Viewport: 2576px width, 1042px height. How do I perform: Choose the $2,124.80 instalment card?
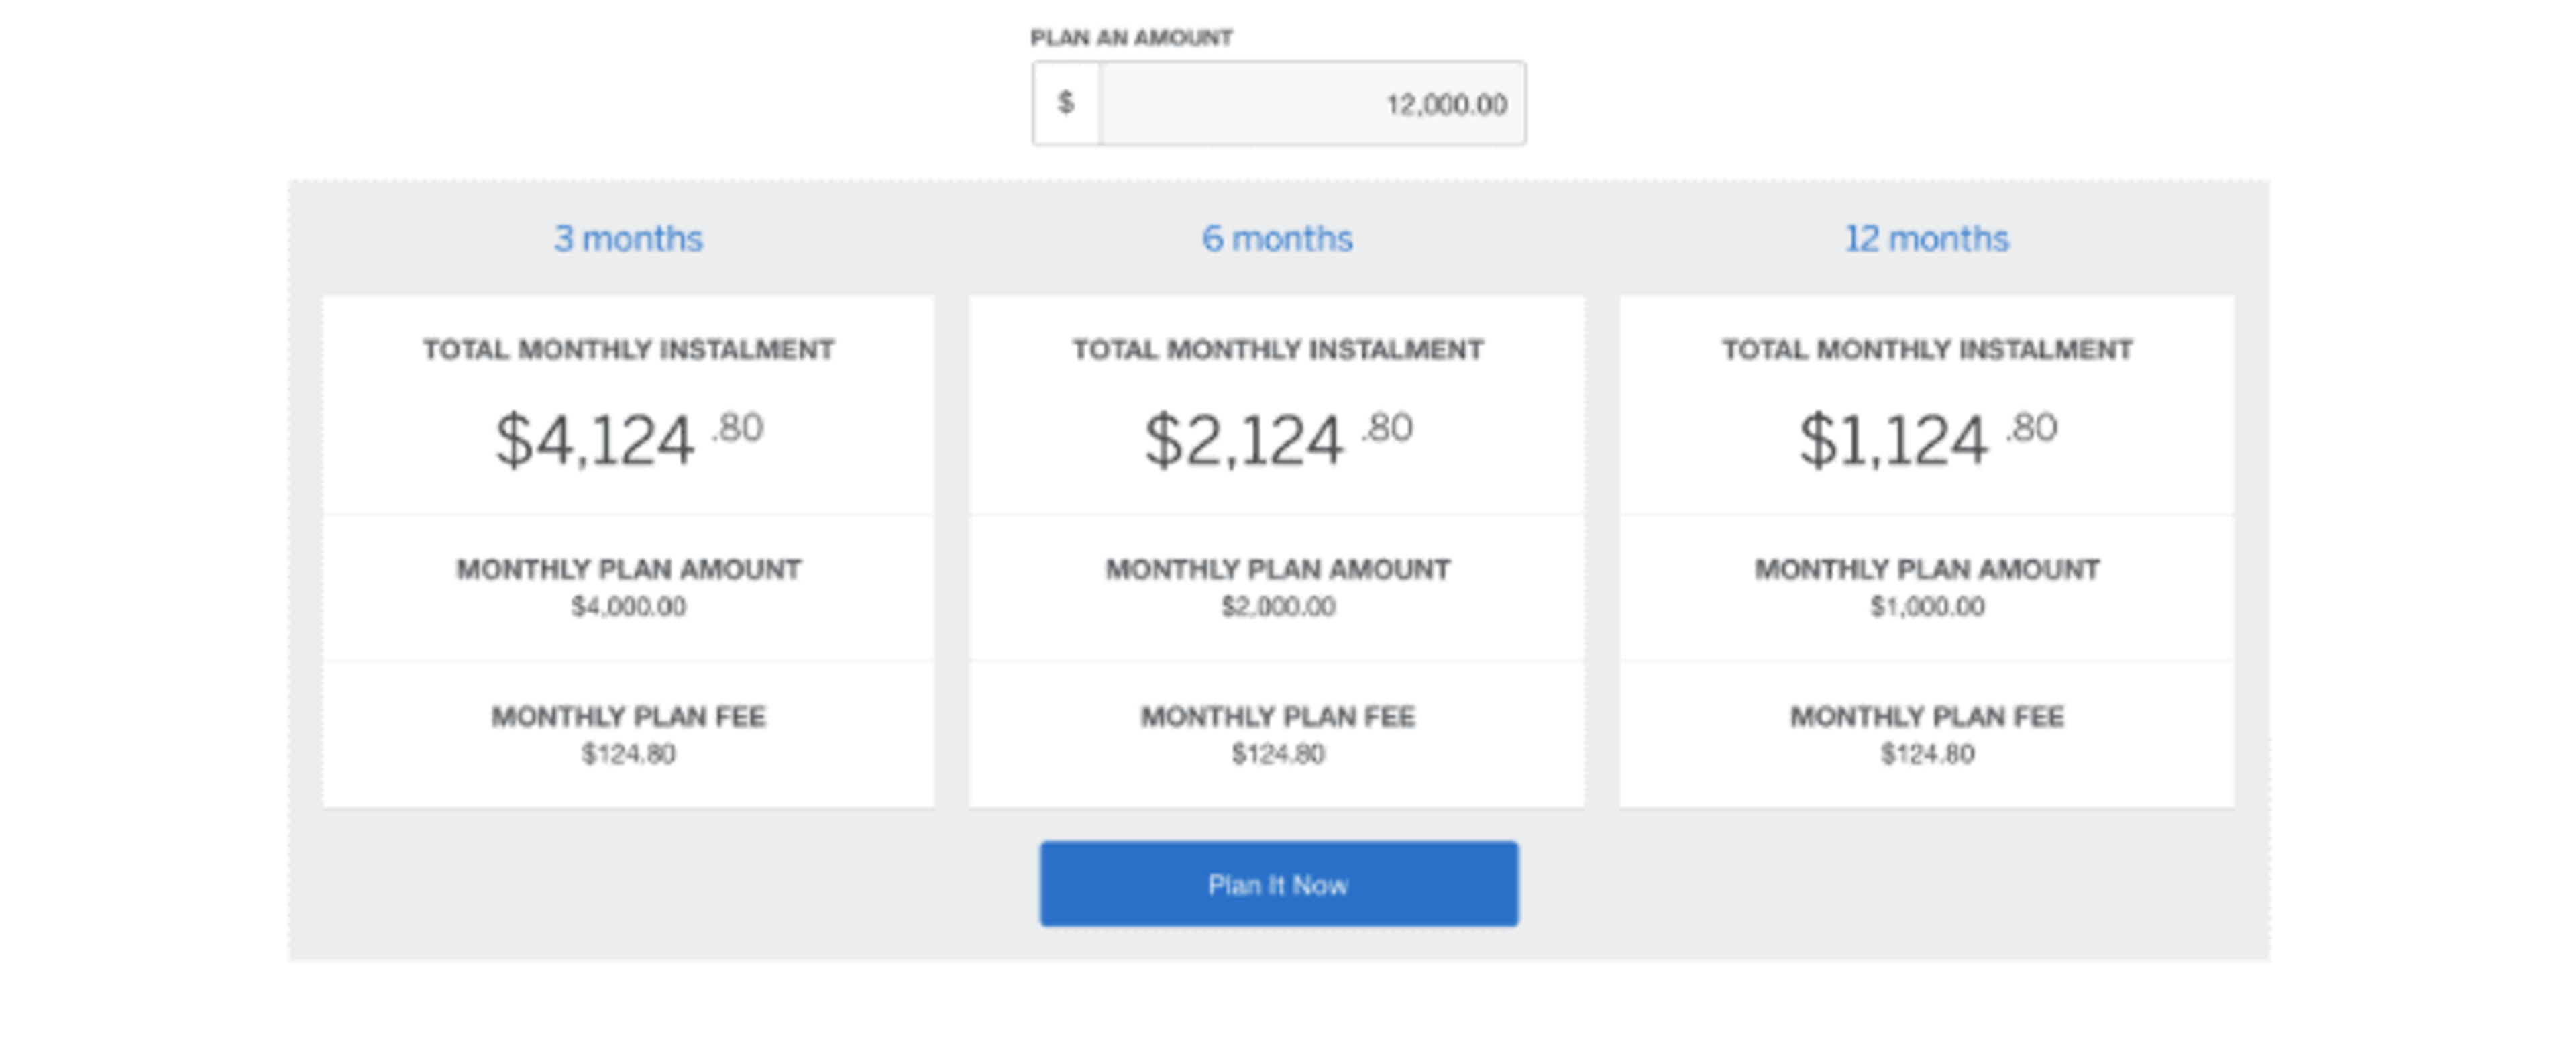pyautogui.click(x=1277, y=438)
